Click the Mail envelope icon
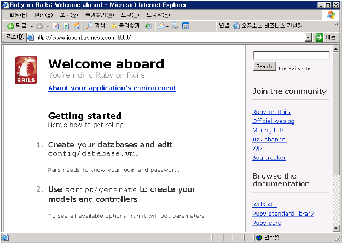The height and width of the screenshot is (243, 342). click(161, 26)
